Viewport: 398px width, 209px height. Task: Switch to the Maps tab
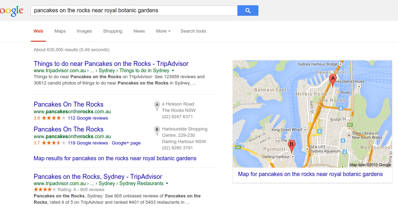point(60,31)
